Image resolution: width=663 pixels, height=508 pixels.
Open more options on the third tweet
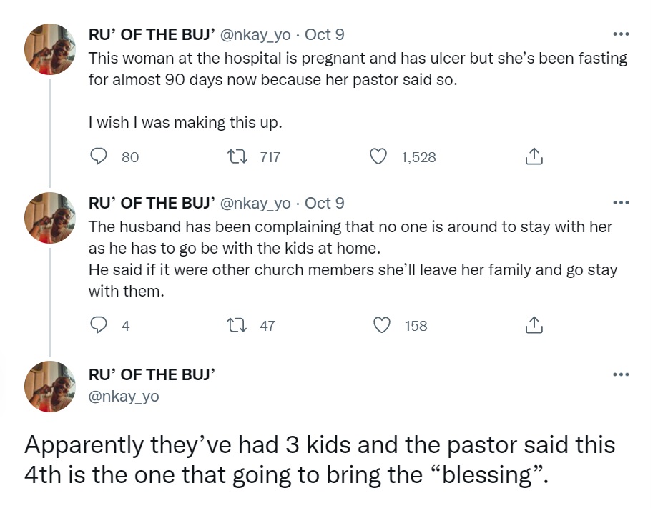(x=621, y=374)
